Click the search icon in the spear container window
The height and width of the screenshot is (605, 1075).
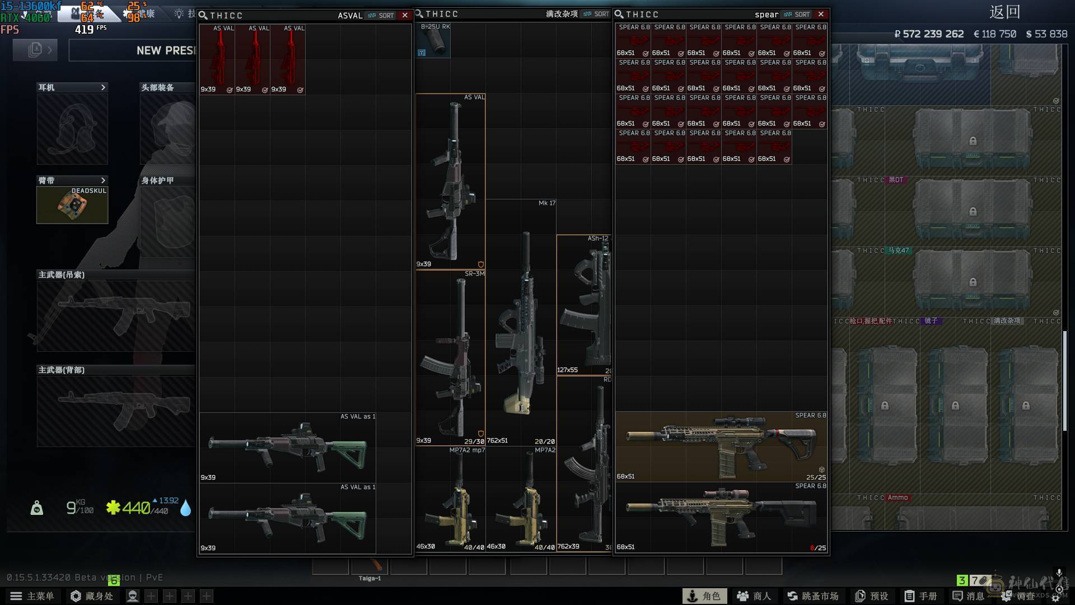tap(619, 14)
